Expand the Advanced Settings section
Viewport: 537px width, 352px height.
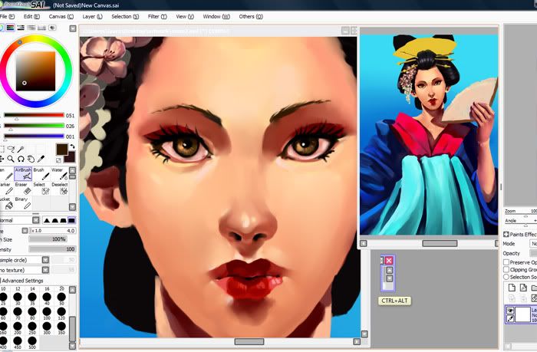pyautogui.click(x=22, y=281)
